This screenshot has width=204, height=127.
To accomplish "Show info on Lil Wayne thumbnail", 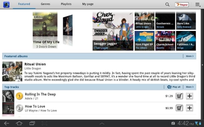I will point(12,112).
